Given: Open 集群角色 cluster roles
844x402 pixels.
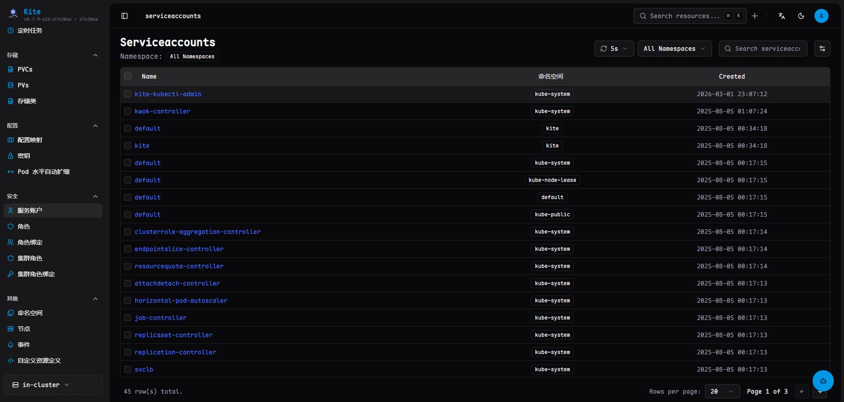Looking at the screenshot, I should (53, 258).
